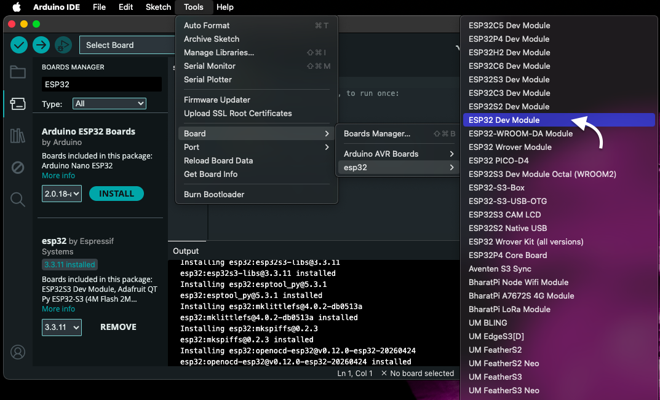Open the 3.3.11 version dropdown
This screenshot has height=400, width=660.
(62, 327)
